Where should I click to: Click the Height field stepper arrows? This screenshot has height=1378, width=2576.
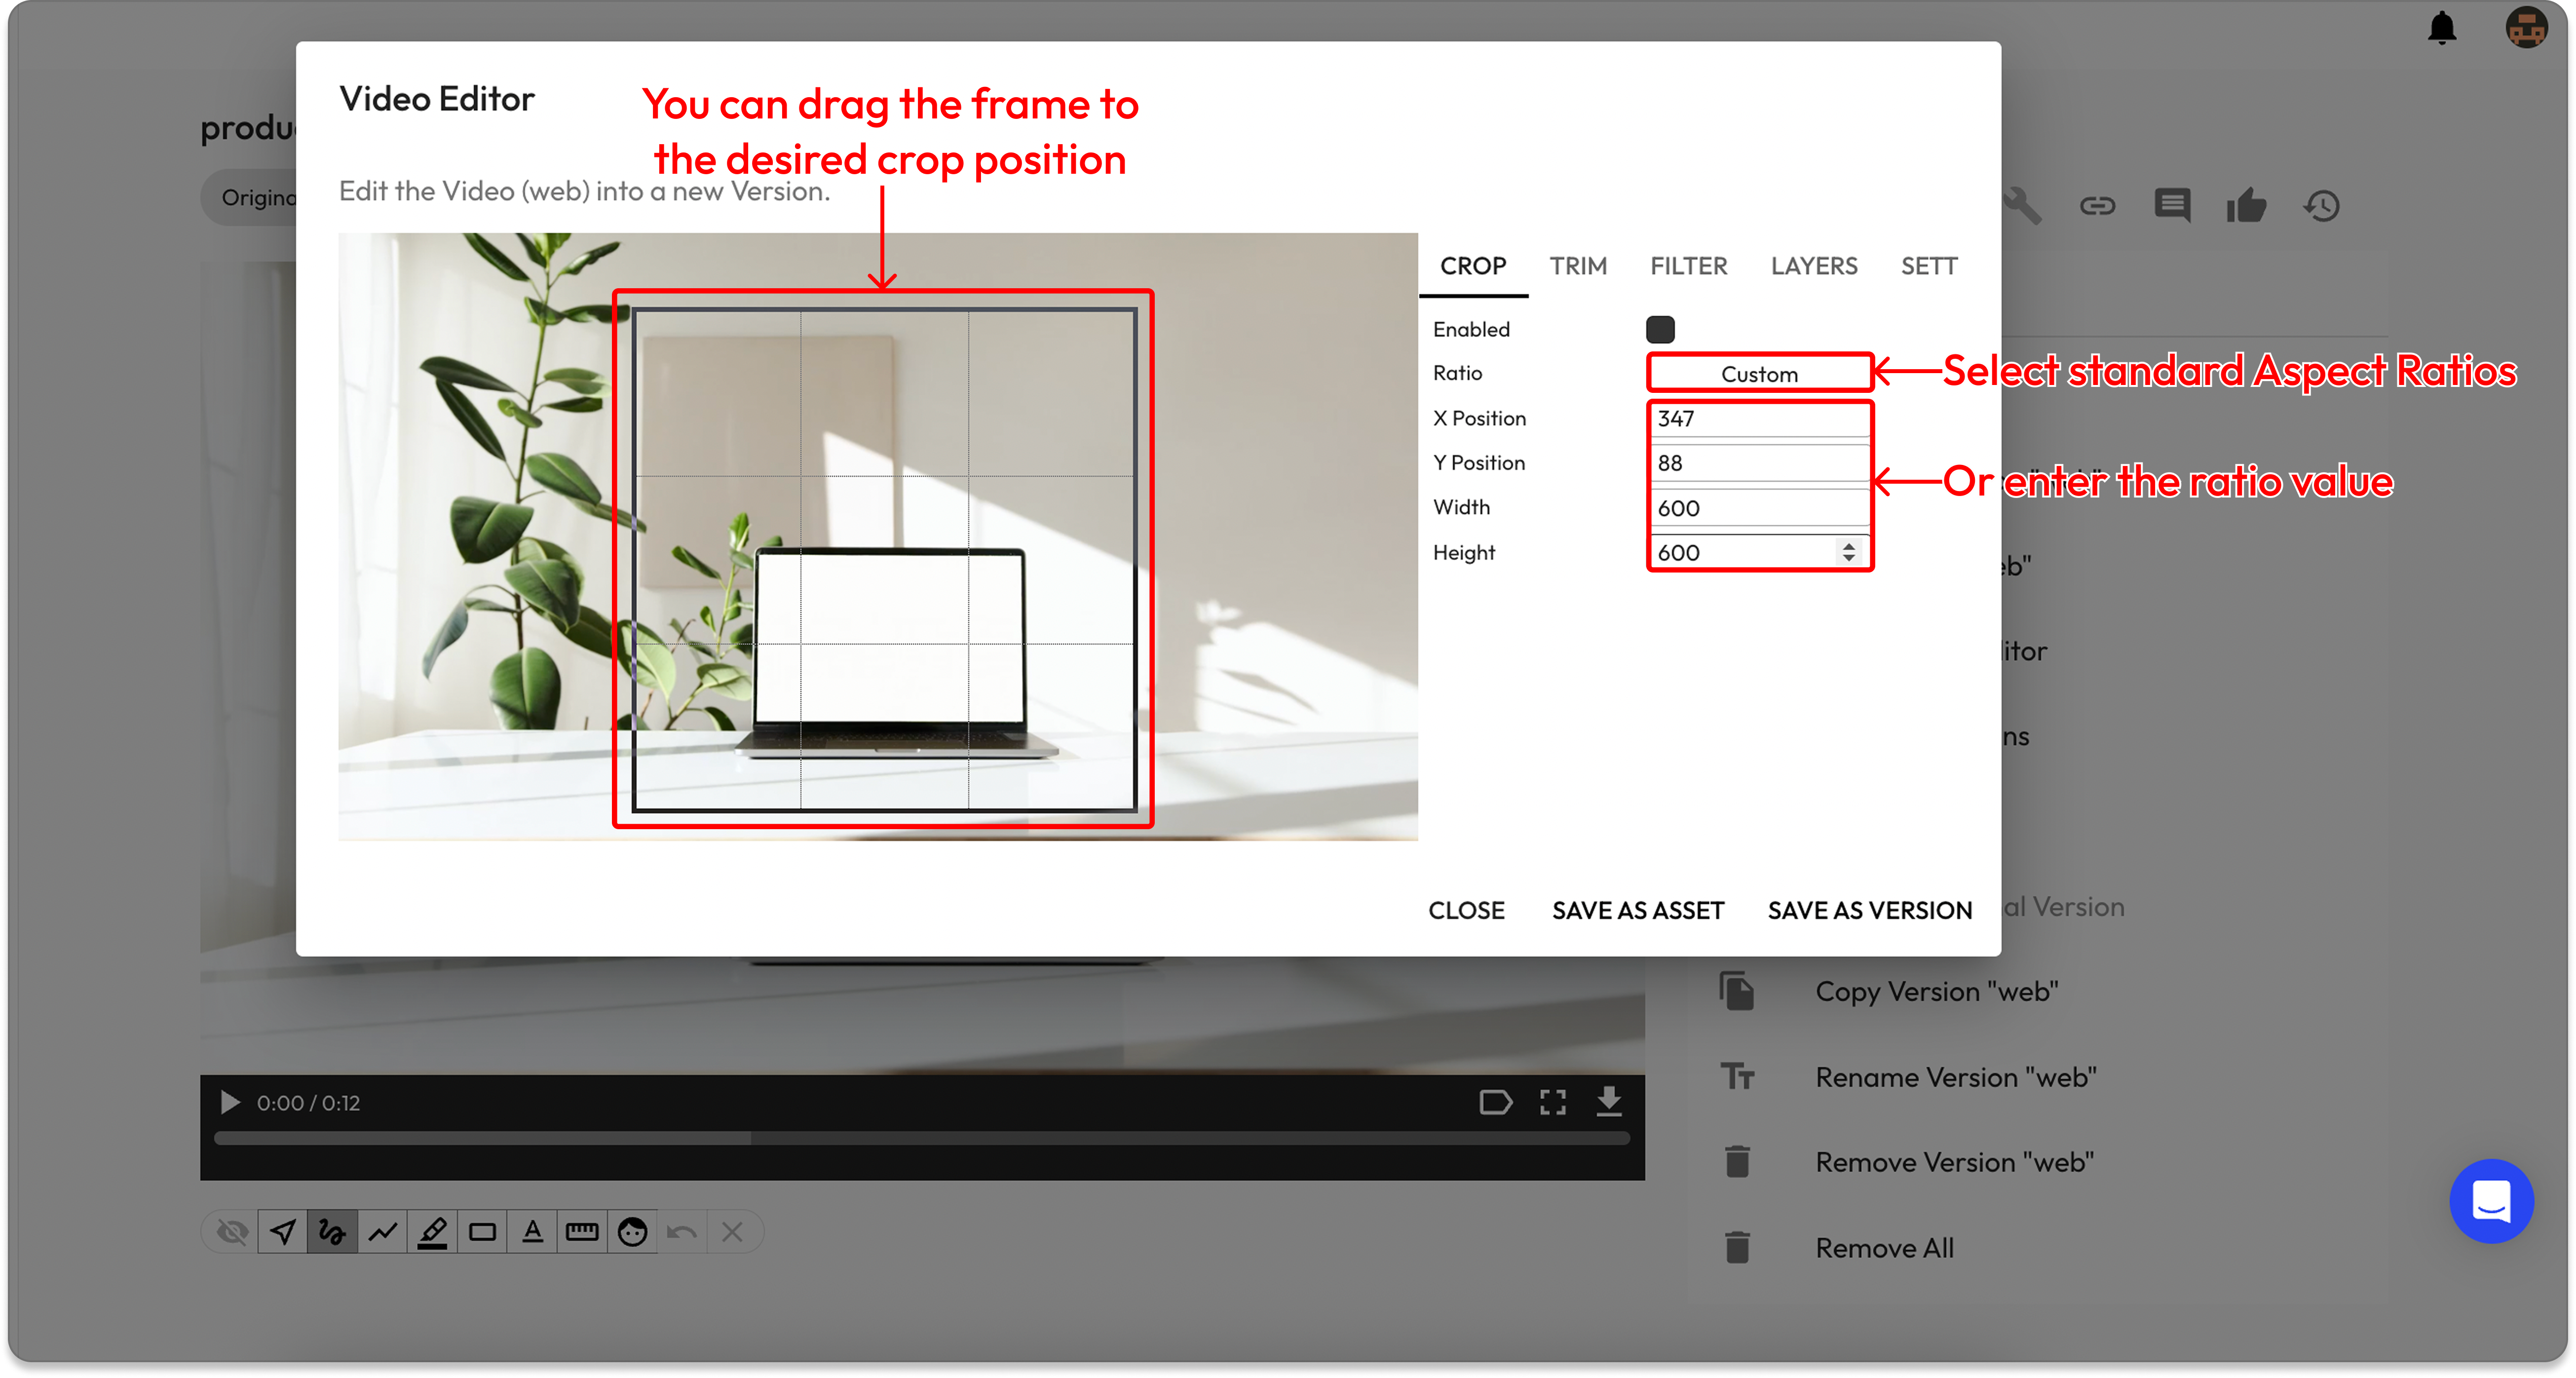point(1848,552)
